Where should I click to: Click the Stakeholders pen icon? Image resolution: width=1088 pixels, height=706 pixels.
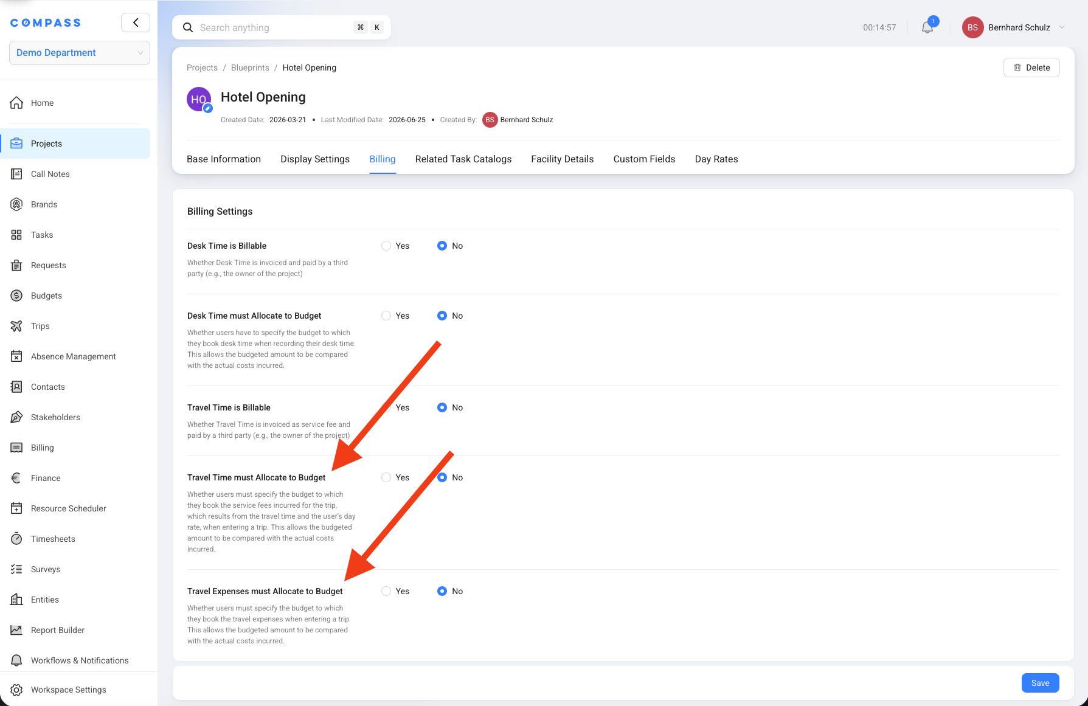[x=16, y=417]
